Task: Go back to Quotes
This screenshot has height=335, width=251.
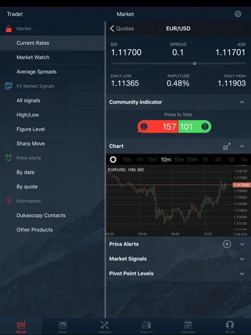Action: [122, 29]
